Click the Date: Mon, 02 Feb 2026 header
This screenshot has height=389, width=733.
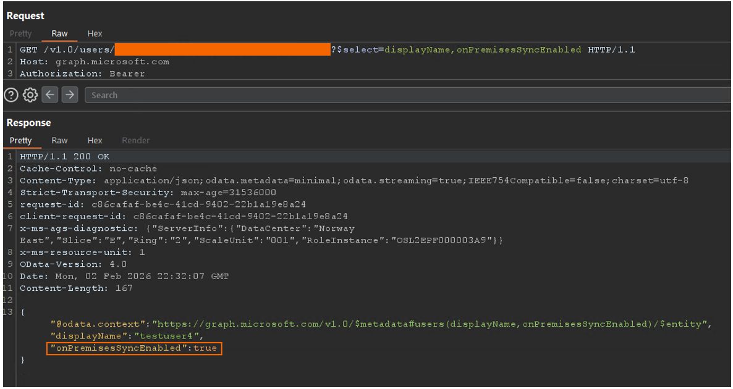pyautogui.click(x=124, y=277)
